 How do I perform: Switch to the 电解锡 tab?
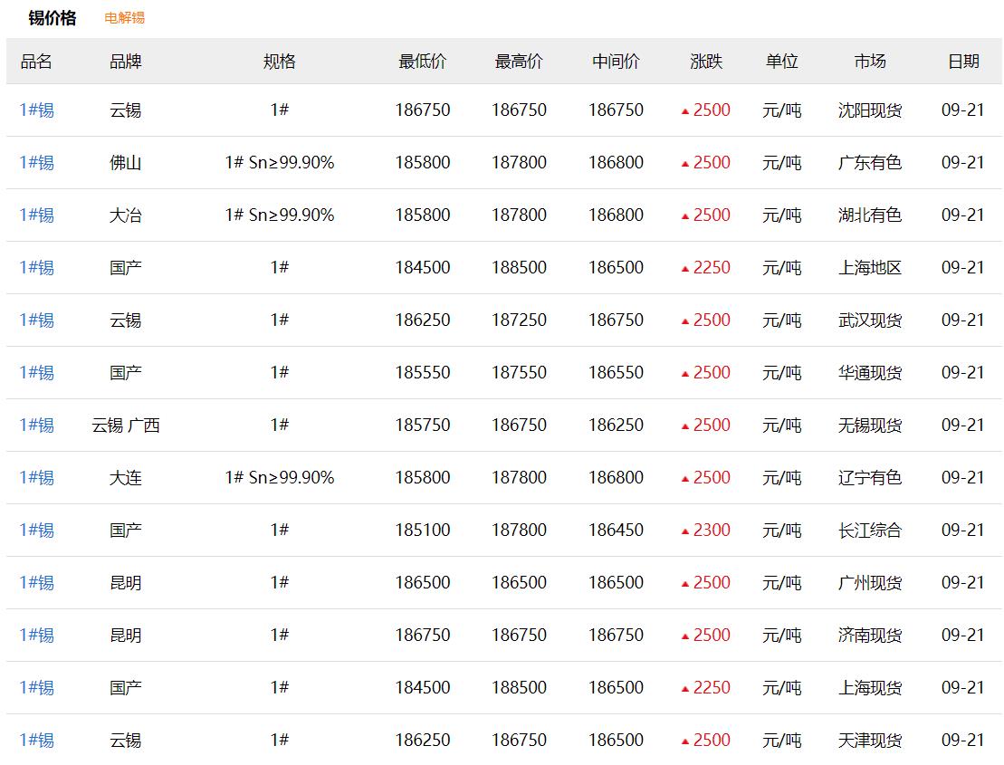pyautogui.click(x=124, y=18)
